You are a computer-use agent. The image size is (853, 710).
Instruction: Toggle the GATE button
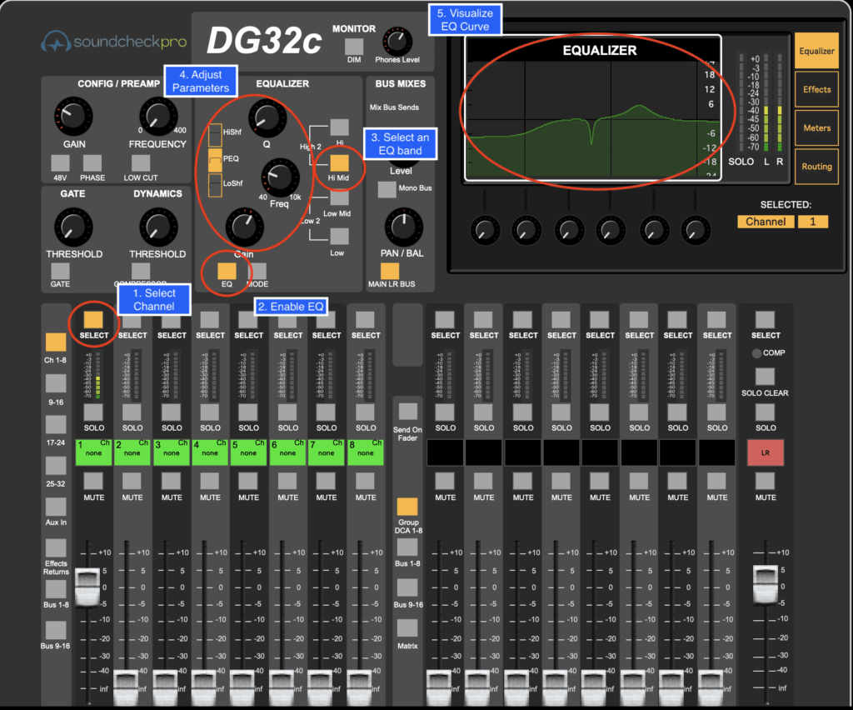[x=60, y=271]
